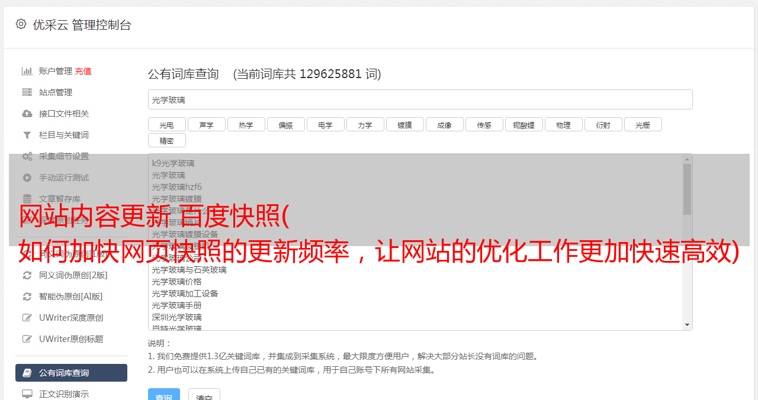This screenshot has height=400, width=758.
Task: Select the k9光学玻璃 result line
Action: click(173, 163)
